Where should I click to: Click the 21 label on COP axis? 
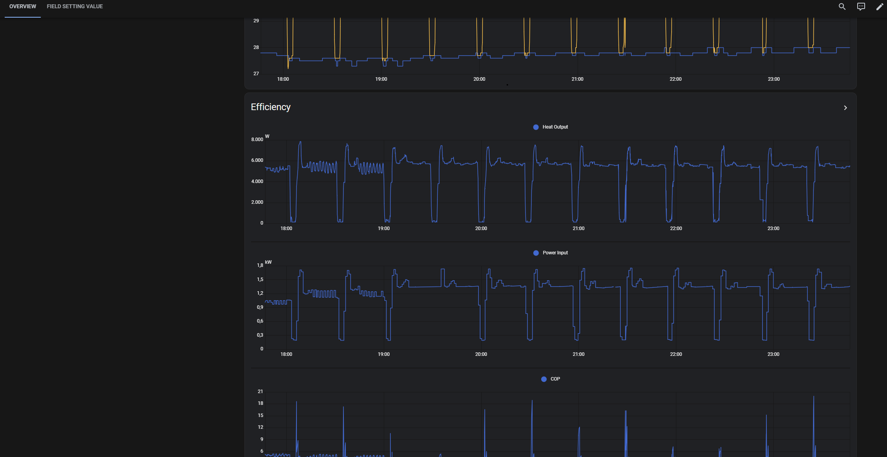click(260, 392)
